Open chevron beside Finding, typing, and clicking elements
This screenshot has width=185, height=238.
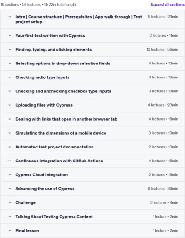[x=10, y=50]
